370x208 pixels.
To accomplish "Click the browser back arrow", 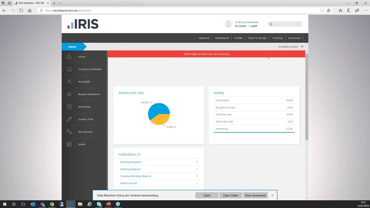I will click(4, 10).
